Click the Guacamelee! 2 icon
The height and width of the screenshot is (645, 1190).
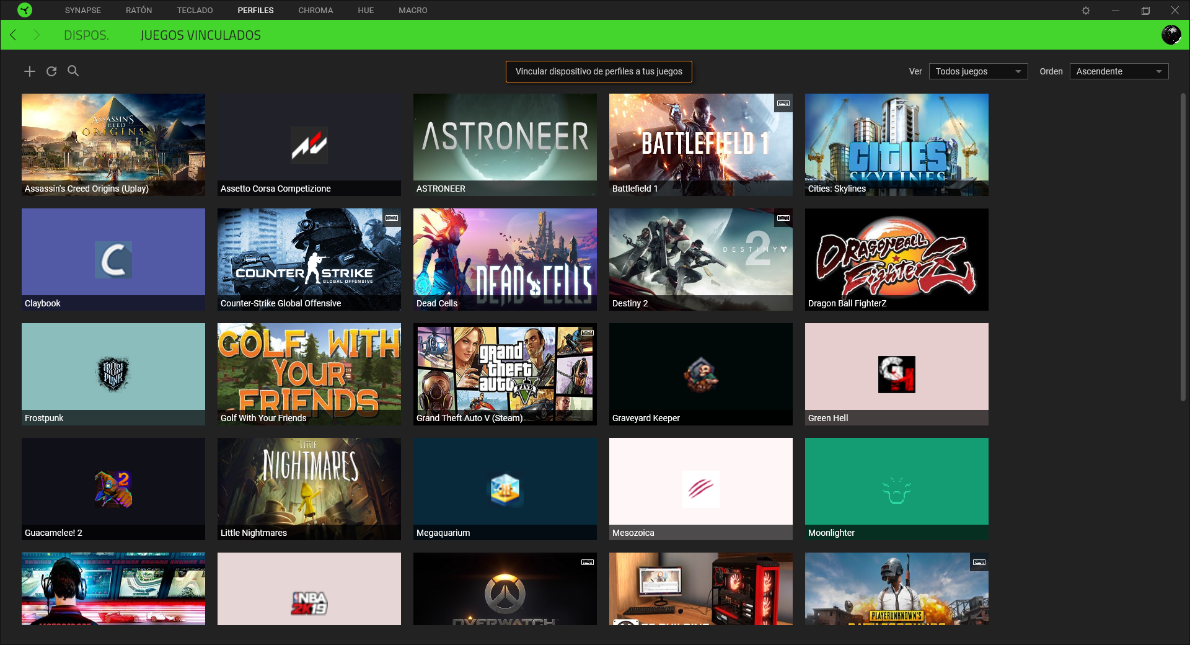click(113, 489)
